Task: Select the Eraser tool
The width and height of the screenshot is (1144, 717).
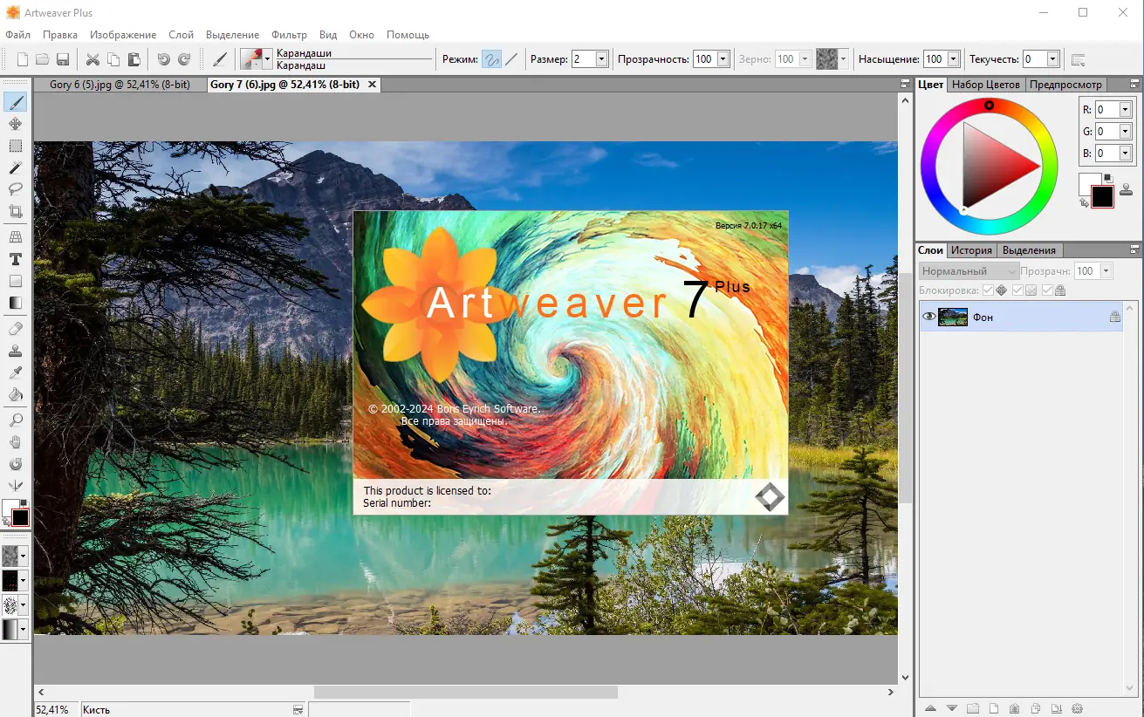Action: point(16,329)
